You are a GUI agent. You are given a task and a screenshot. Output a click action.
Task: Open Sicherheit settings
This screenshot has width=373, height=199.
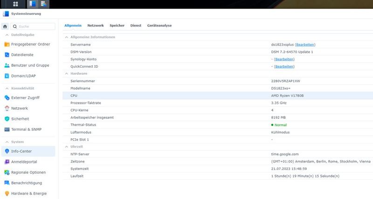(x=21, y=119)
